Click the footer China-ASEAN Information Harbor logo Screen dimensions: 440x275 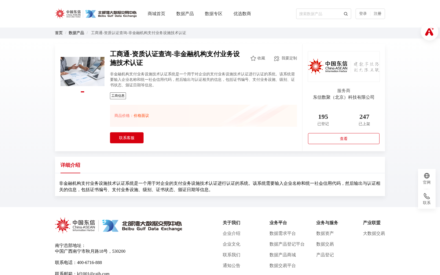(75, 226)
